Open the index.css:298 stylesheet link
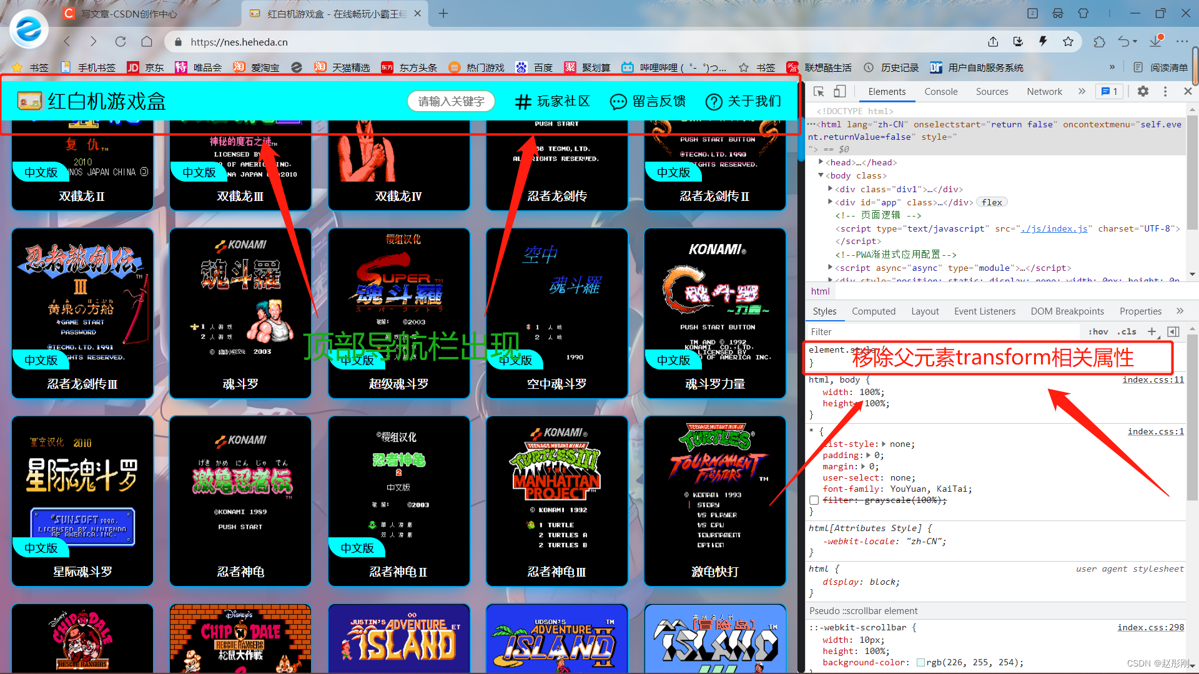This screenshot has width=1199, height=674. coord(1150,627)
